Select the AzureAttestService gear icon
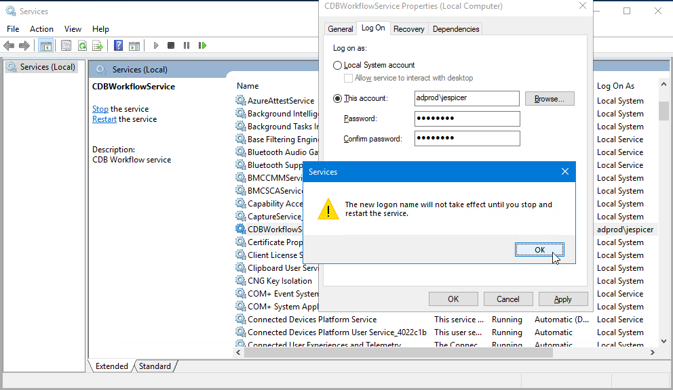This screenshot has width=673, height=390. coord(240,100)
